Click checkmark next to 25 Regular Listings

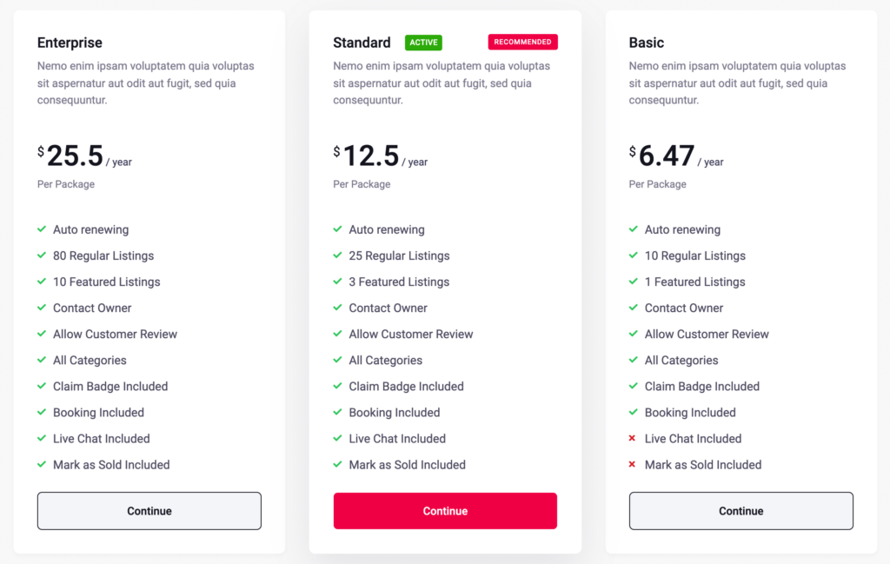[x=338, y=255]
